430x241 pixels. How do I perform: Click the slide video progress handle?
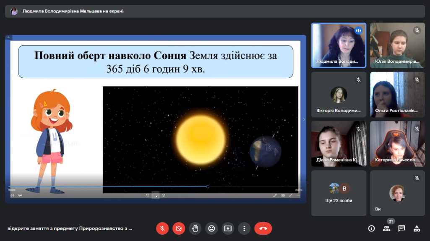pos(208,187)
